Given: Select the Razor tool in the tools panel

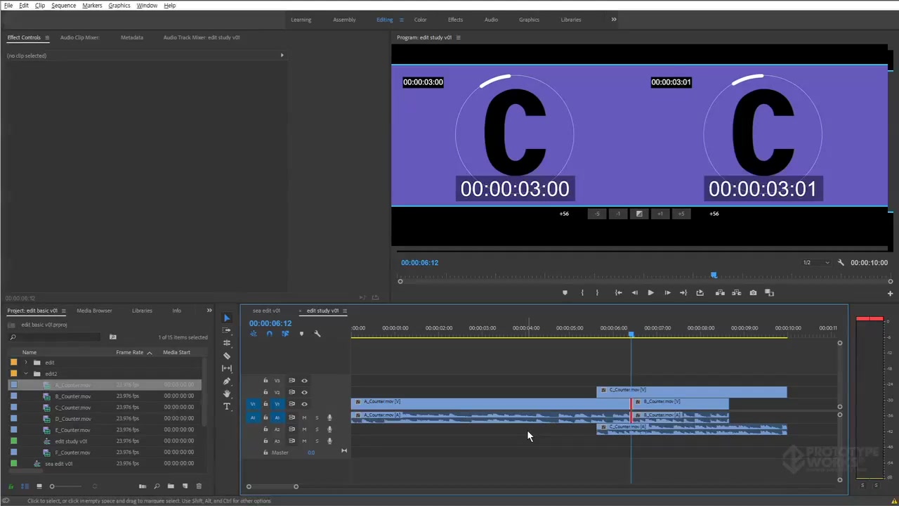Looking at the screenshot, I should click(x=227, y=356).
